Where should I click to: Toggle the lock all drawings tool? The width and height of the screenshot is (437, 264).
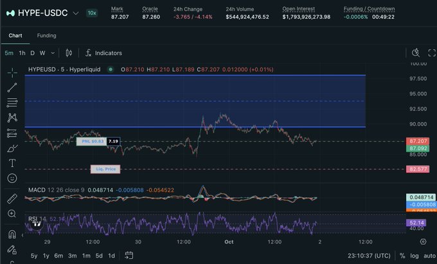12,249
